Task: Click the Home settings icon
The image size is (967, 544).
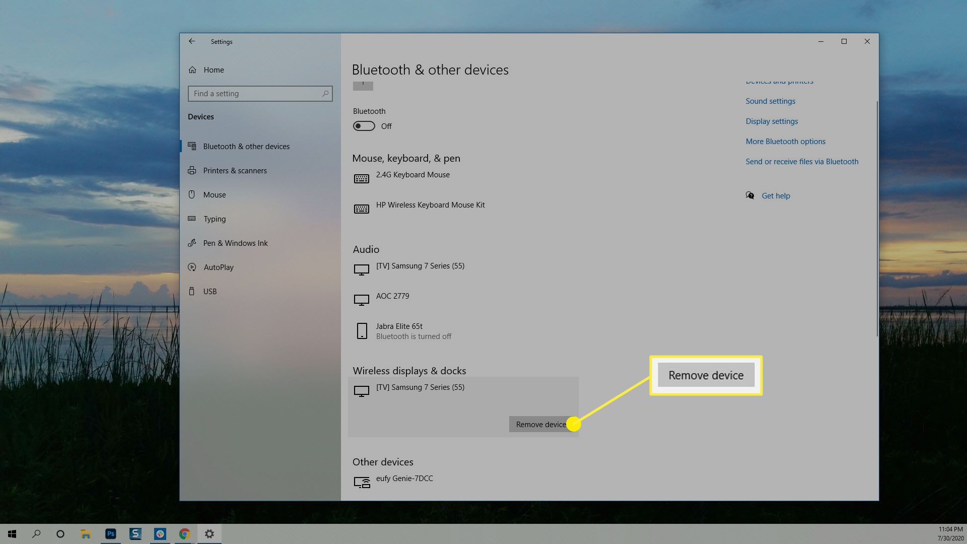Action: click(192, 69)
